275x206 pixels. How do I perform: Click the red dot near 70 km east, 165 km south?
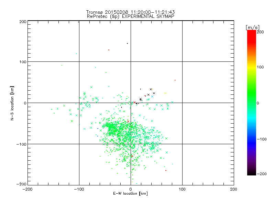[x=166, y=170]
